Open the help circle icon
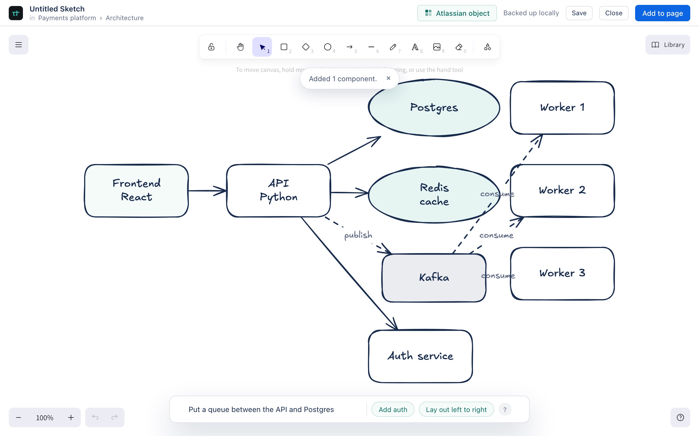Image resolution: width=699 pixels, height=436 pixels. (680, 417)
